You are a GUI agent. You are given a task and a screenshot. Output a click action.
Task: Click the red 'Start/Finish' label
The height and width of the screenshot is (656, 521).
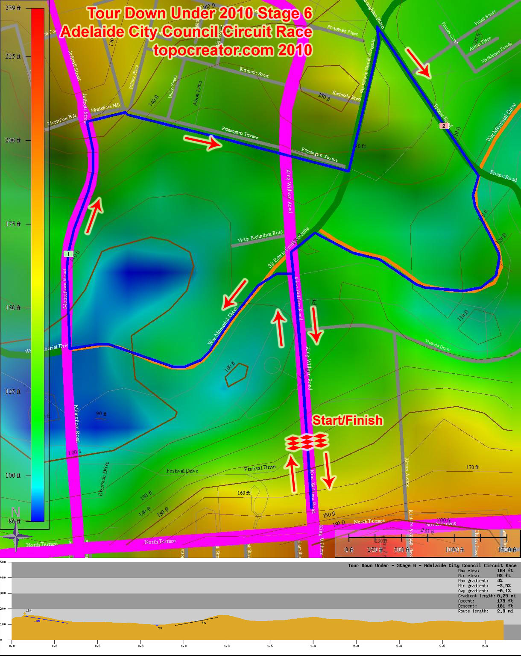point(348,420)
